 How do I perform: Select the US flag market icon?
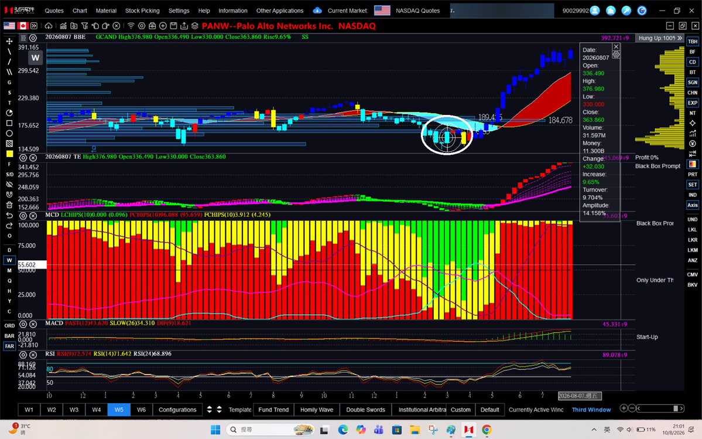(x=9, y=26)
